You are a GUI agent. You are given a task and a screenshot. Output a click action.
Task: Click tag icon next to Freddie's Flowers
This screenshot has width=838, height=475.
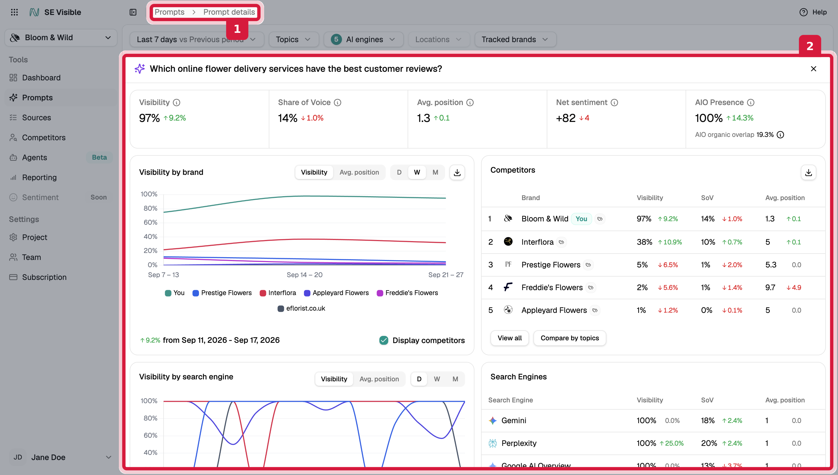click(x=591, y=288)
